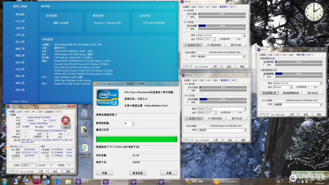
Task: Click the green progress bar in Fritz Chess
Action: [x=136, y=139]
